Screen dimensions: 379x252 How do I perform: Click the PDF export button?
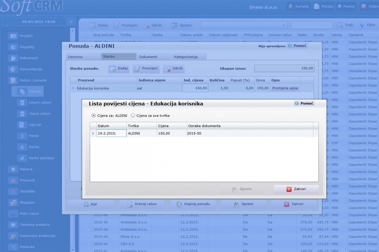91,204
